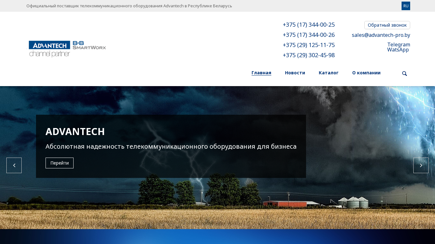Call phone number +375 (29) 125-11-75
This screenshot has width=435, height=244.
click(309, 45)
